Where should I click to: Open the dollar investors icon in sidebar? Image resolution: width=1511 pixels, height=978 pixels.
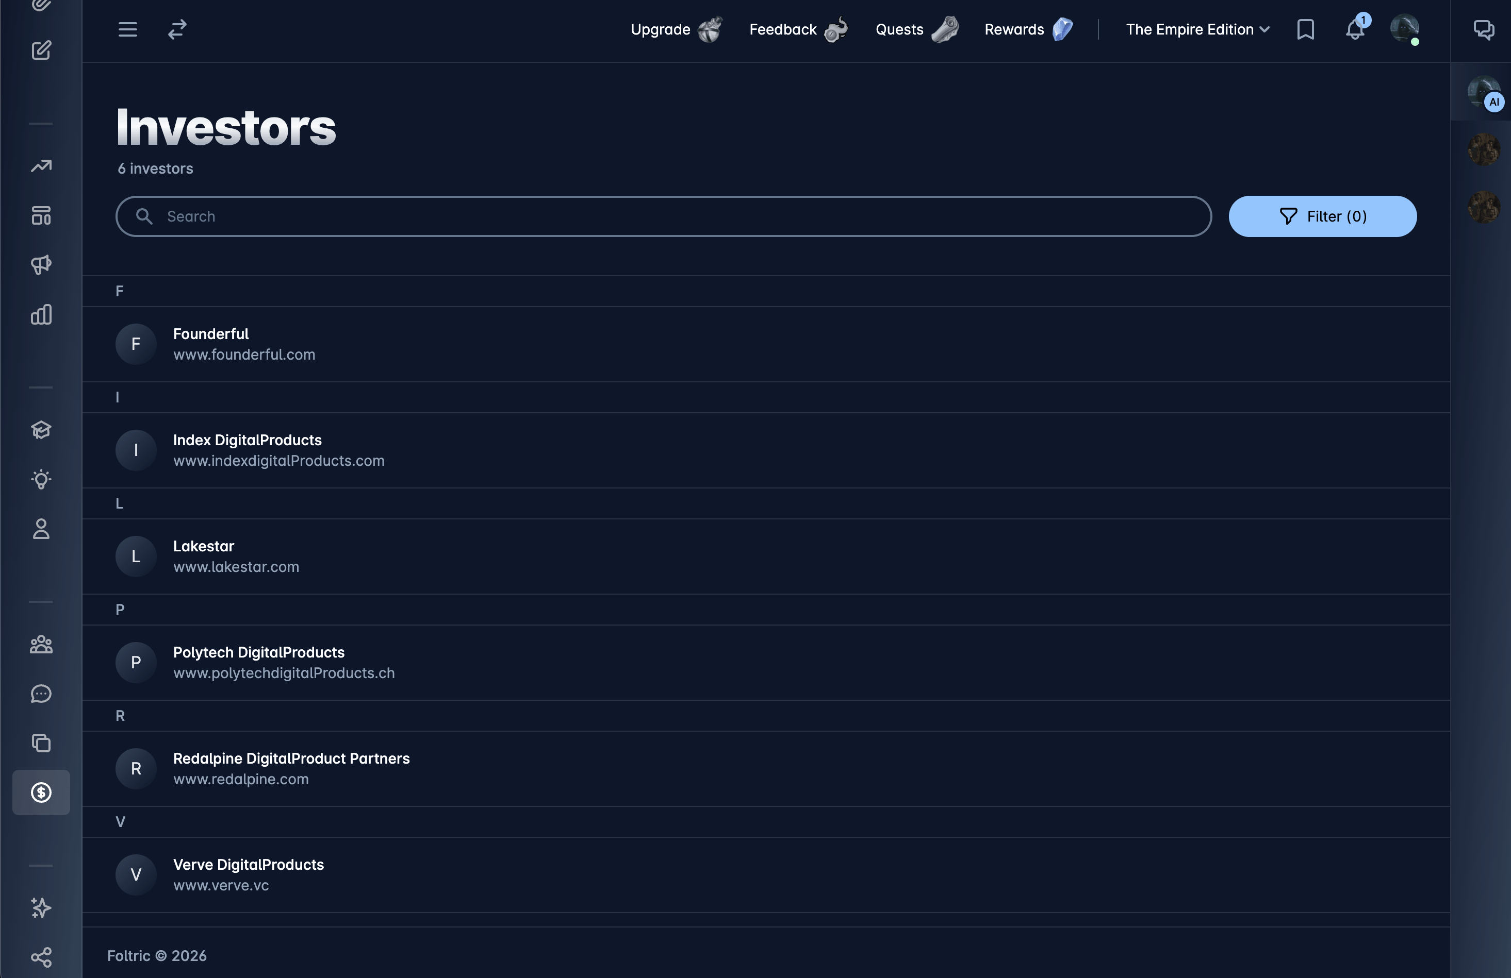click(x=41, y=792)
